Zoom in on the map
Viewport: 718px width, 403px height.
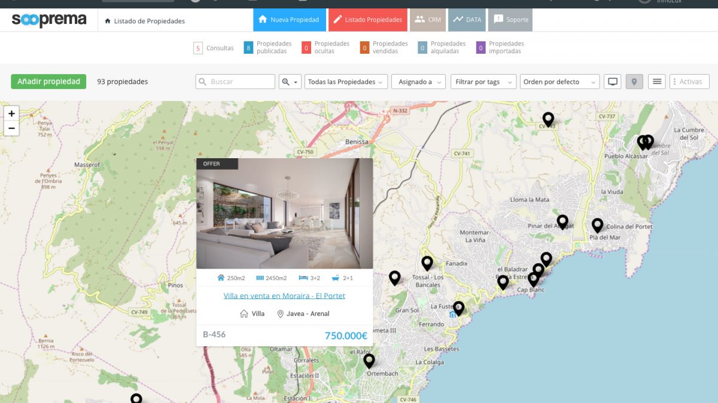pos(11,113)
